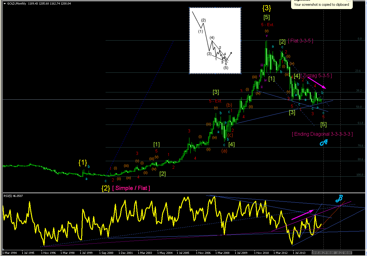This screenshot has height=256, width=367.
Task: Click the [ Zigzag 5-3-5 ] annotation
Action: (316, 75)
